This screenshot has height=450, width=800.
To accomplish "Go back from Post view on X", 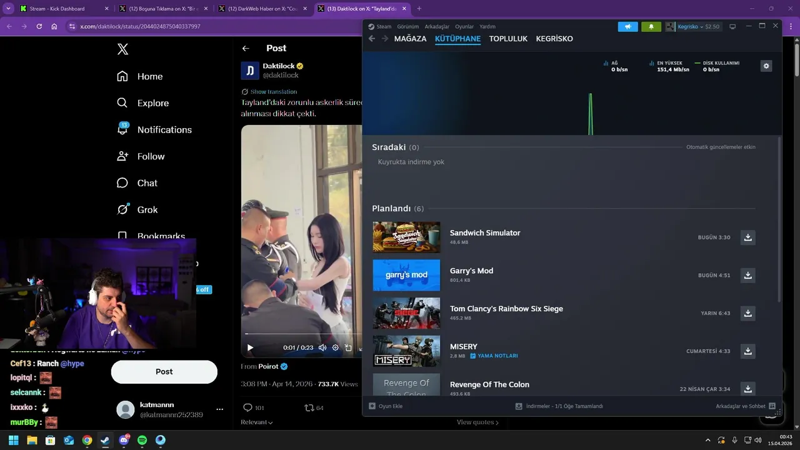I will pyautogui.click(x=246, y=48).
